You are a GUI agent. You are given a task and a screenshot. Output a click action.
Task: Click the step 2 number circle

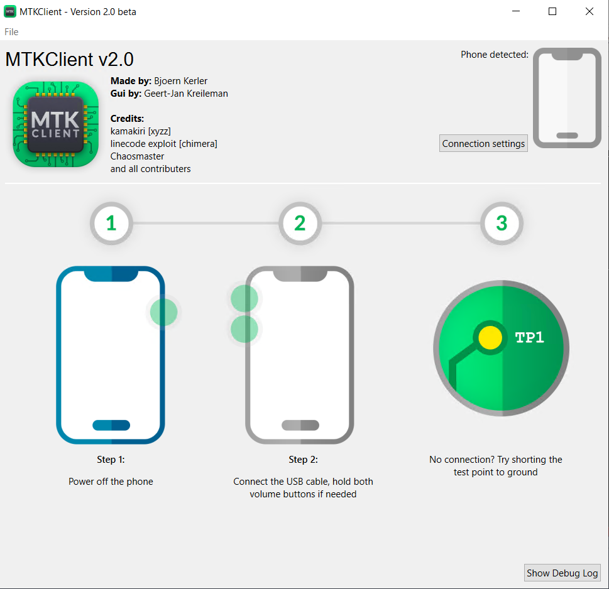[300, 223]
